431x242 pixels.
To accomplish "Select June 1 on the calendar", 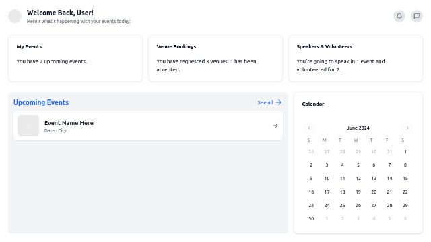I will coord(405,151).
